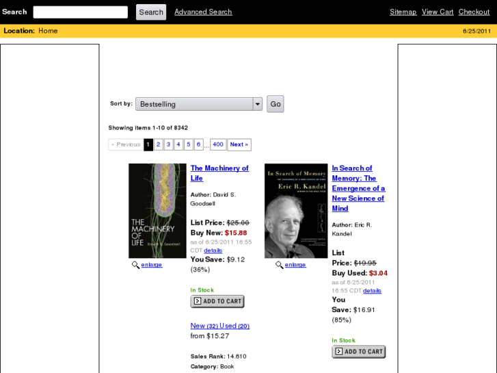Click the Search button in top bar
The height and width of the screenshot is (373, 497).
tap(151, 12)
